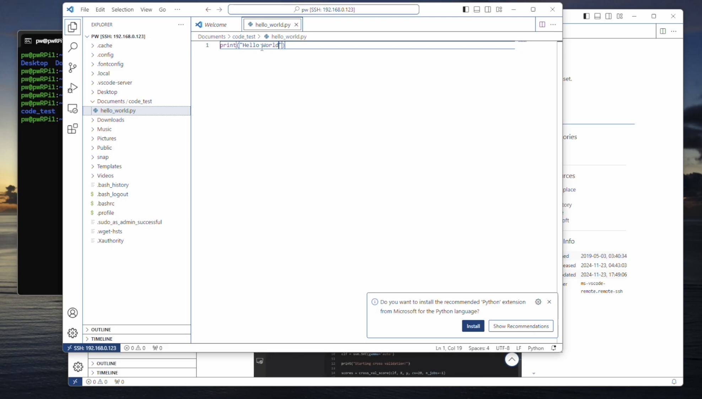Viewport: 702px width, 399px height.
Task: Click the command center search box
Action: [x=323, y=10]
